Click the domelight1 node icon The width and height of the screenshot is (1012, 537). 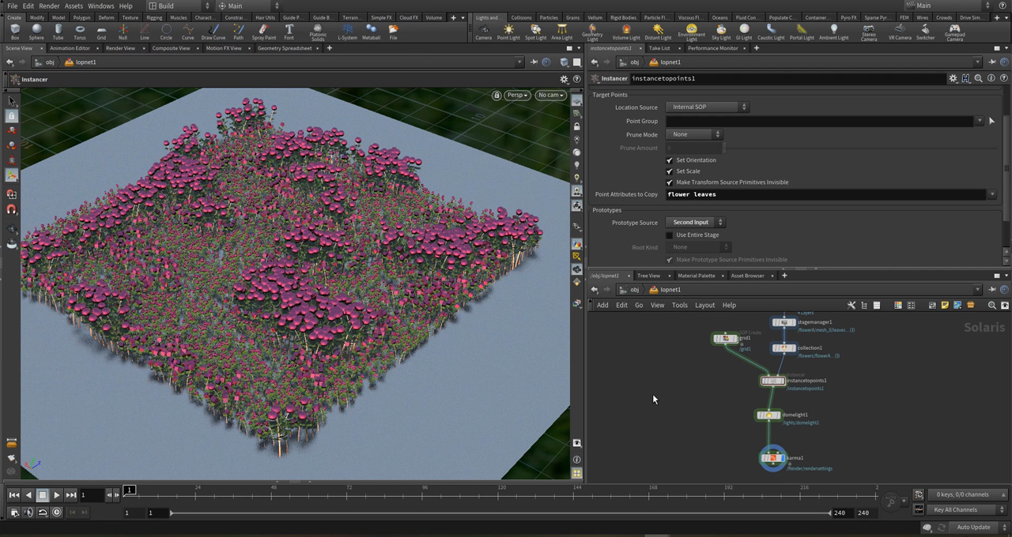point(768,415)
